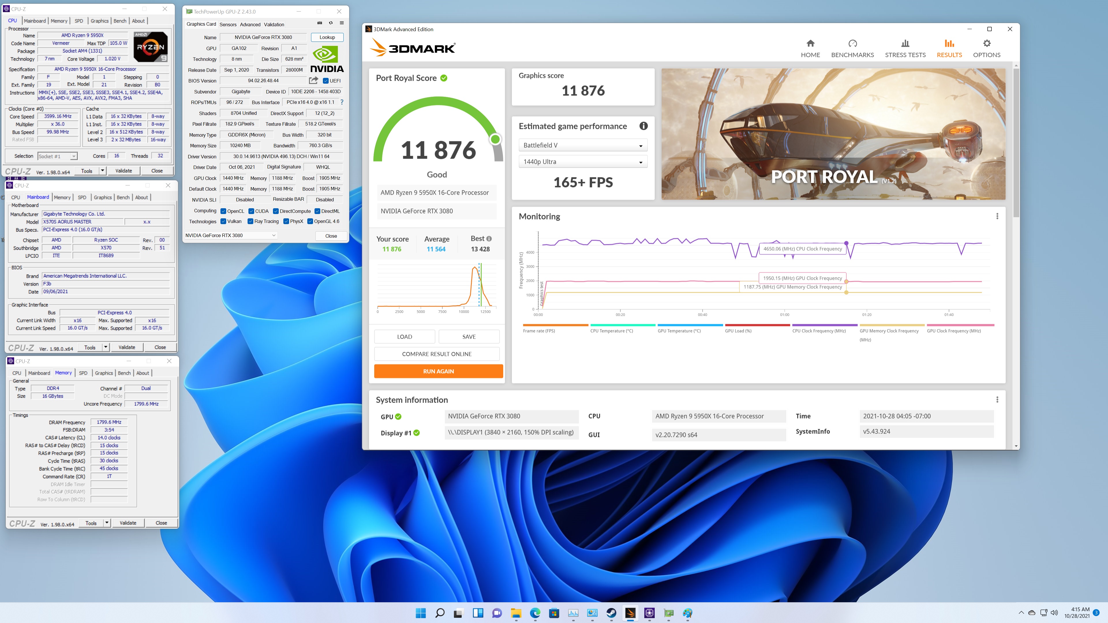Viewport: 1108px width, 623px height.
Task: Toggle the OpenCL checkbox in GPU-Z
Action: tap(223, 211)
